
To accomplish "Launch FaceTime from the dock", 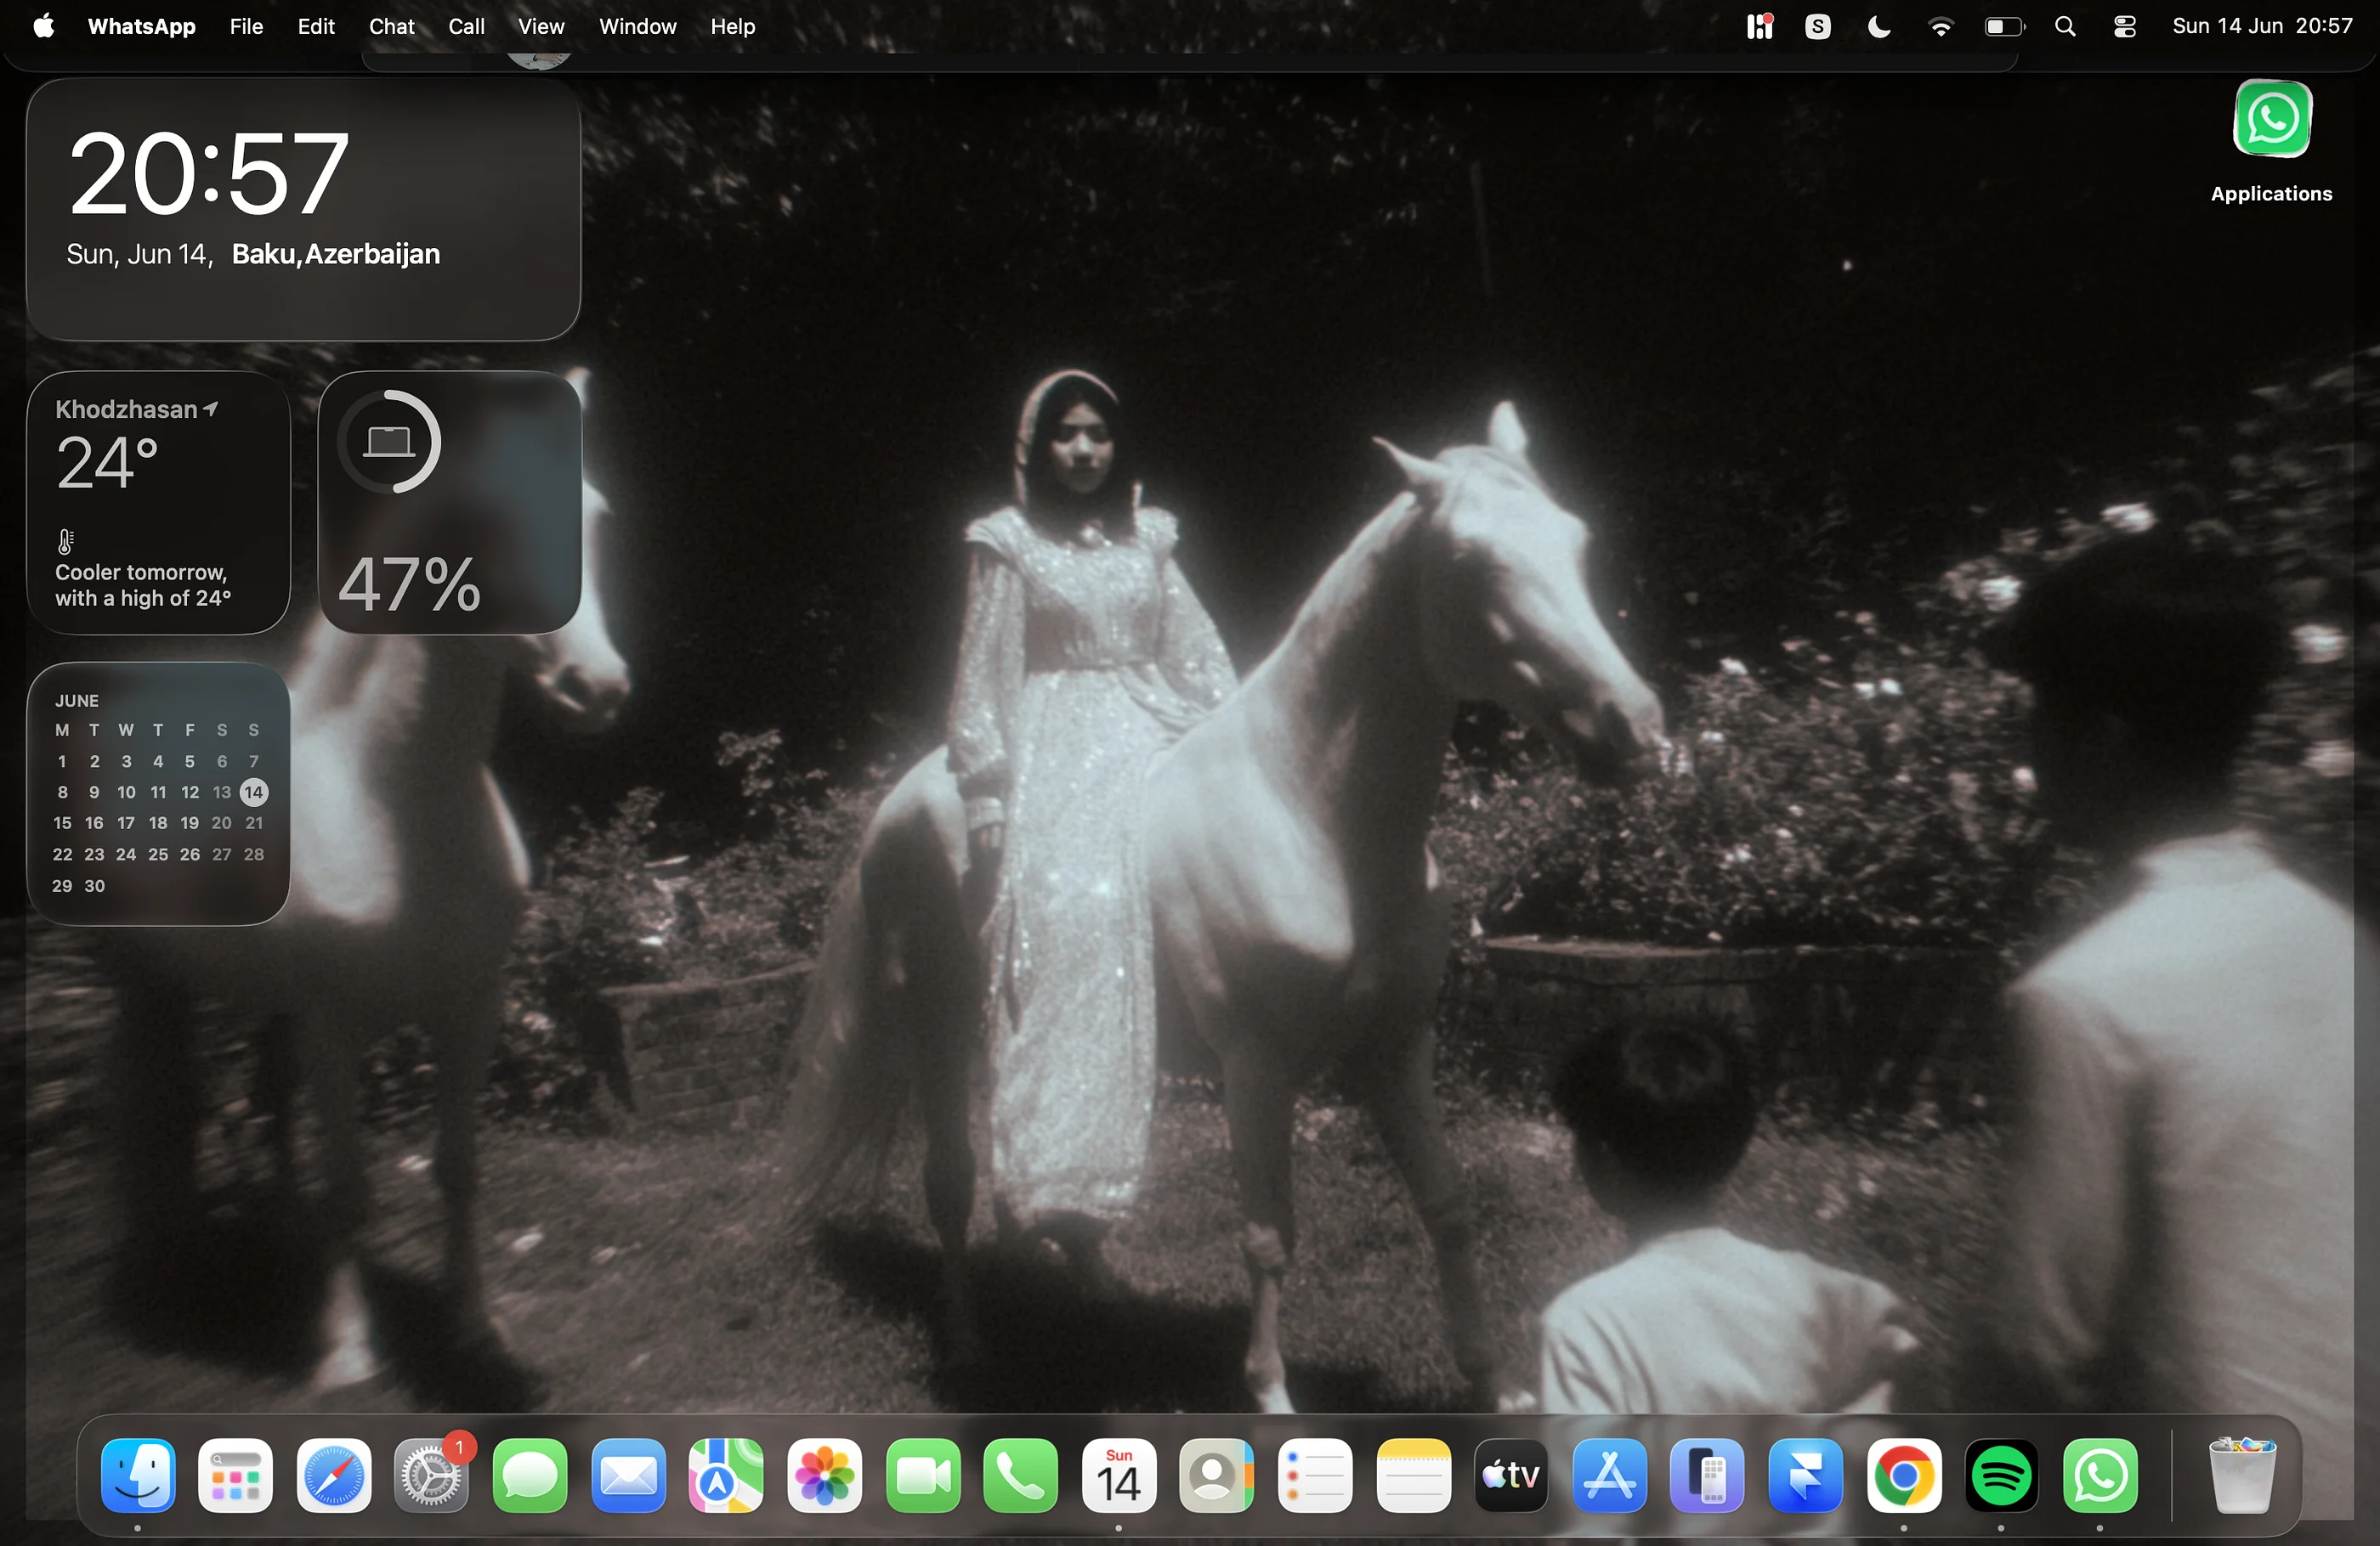I will pos(922,1476).
